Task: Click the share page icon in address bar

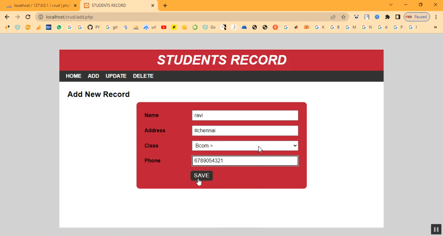Action: pyautogui.click(x=333, y=17)
